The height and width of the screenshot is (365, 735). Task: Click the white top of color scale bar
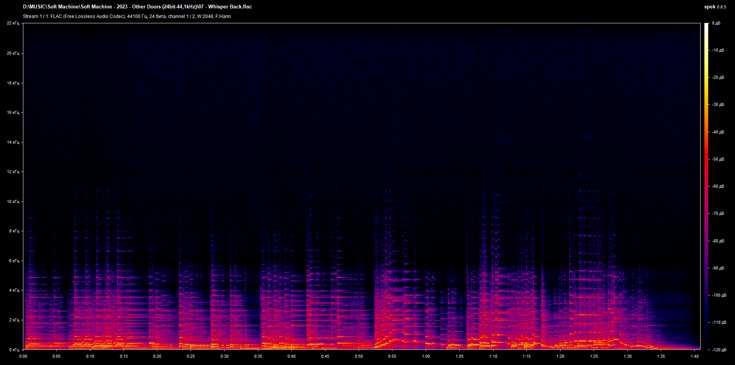[707, 26]
